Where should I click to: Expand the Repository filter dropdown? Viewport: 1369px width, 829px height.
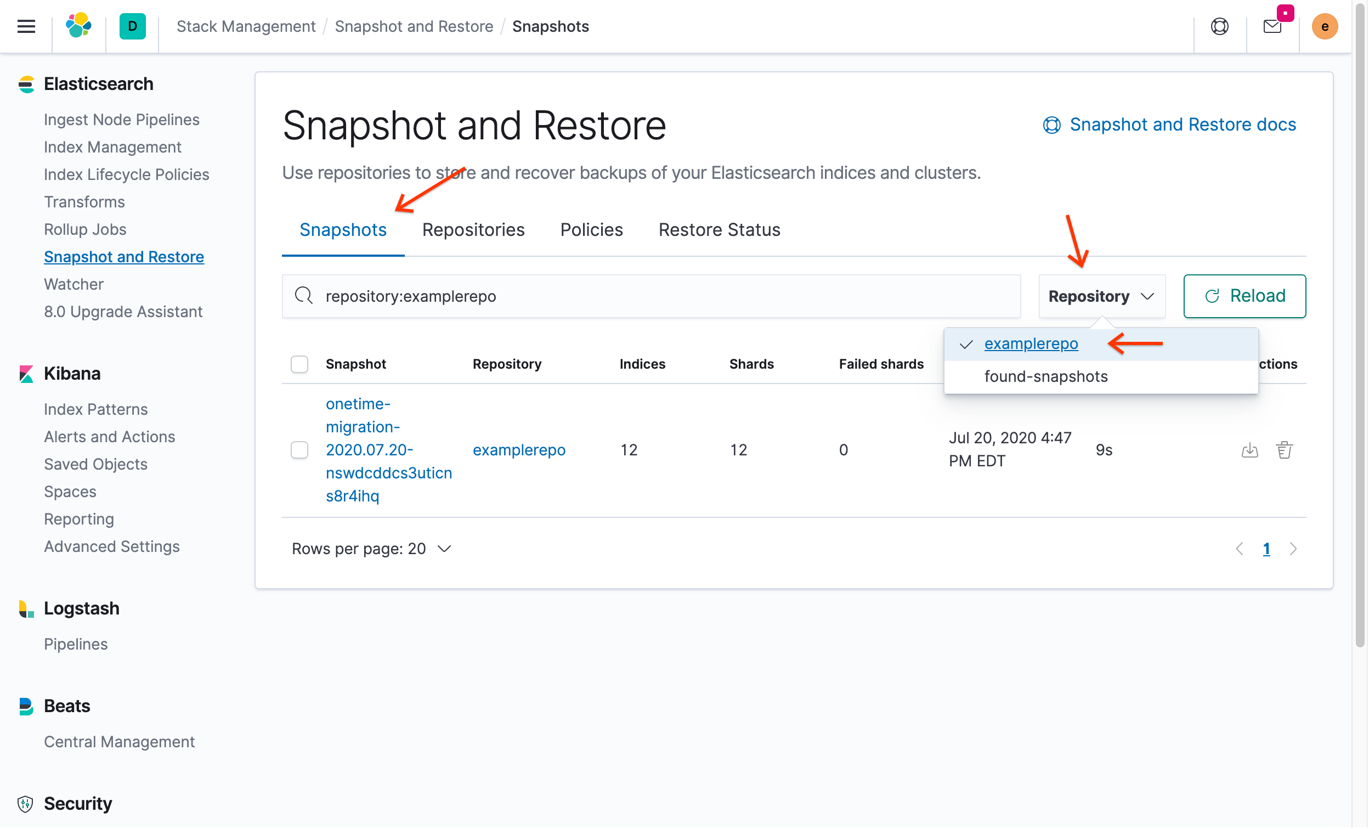[1100, 295]
